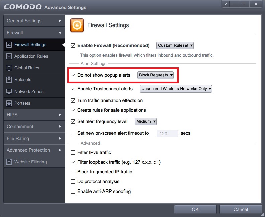
Task: Enable the Filter IPv6 traffic checkbox
Action: [73, 152]
